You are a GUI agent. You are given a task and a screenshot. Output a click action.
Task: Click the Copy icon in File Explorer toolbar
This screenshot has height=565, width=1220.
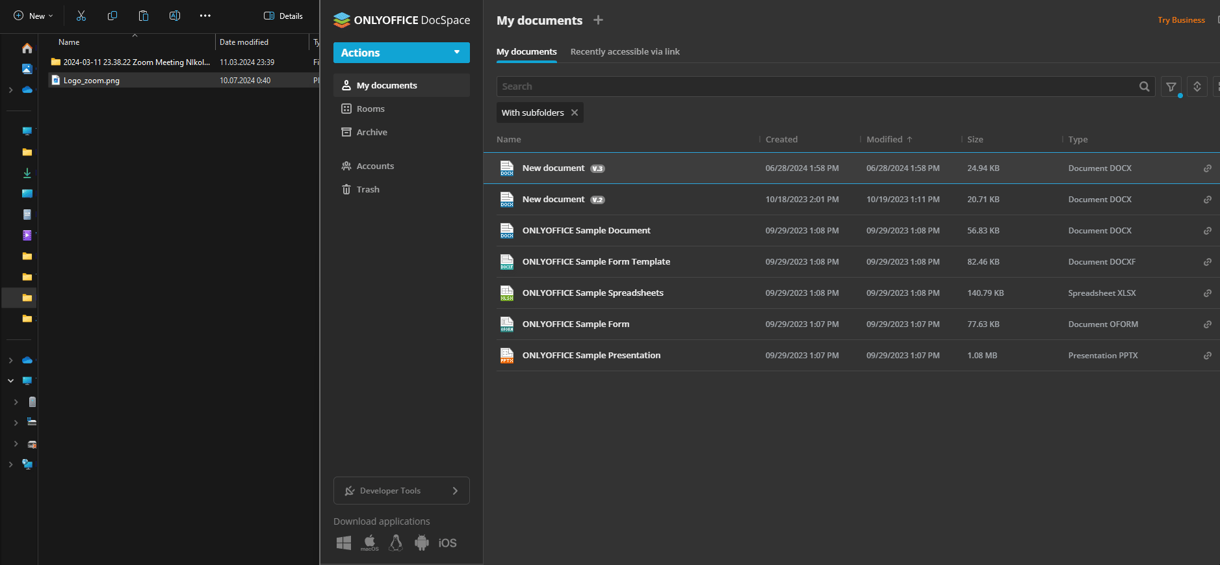coord(112,16)
